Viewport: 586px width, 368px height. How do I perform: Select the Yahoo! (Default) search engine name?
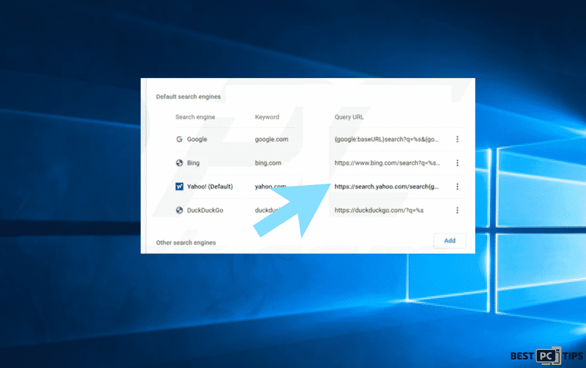[210, 186]
